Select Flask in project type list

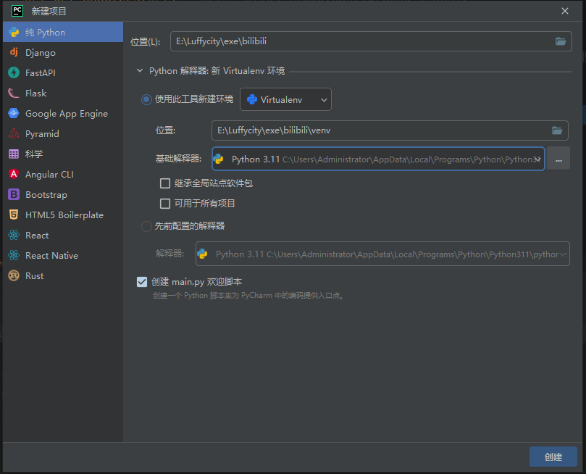[63, 93]
